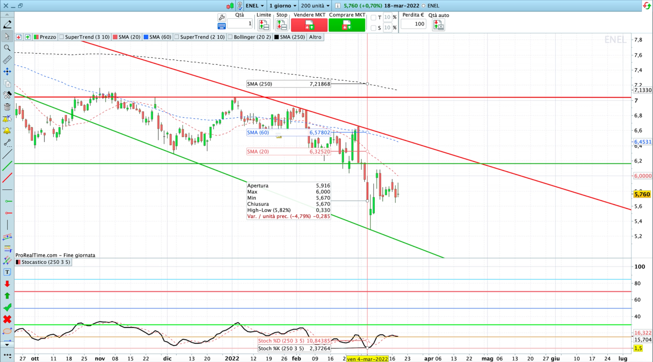The height and width of the screenshot is (362, 653).
Task: Expand the 1 giorno timeframe dropdown
Action: [283, 6]
